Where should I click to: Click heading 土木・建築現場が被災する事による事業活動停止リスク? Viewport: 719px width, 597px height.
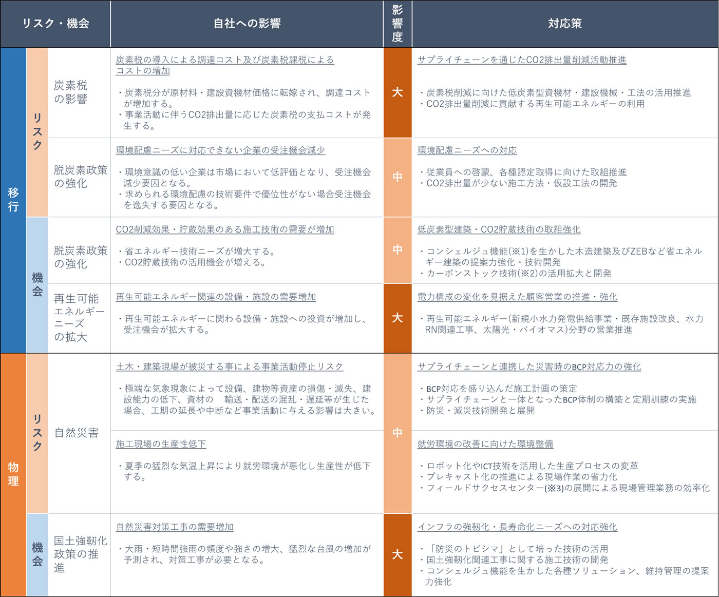[x=230, y=367]
